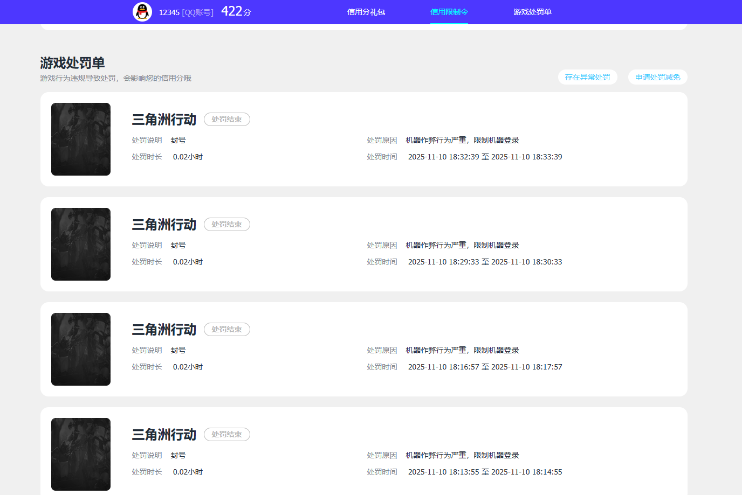The height and width of the screenshot is (495, 742).
Task: Select the 处罚结束 badge in the second card
Action: [x=226, y=224]
